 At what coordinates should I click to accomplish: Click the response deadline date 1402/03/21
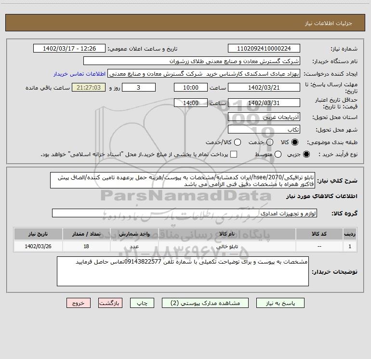[264, 87]
